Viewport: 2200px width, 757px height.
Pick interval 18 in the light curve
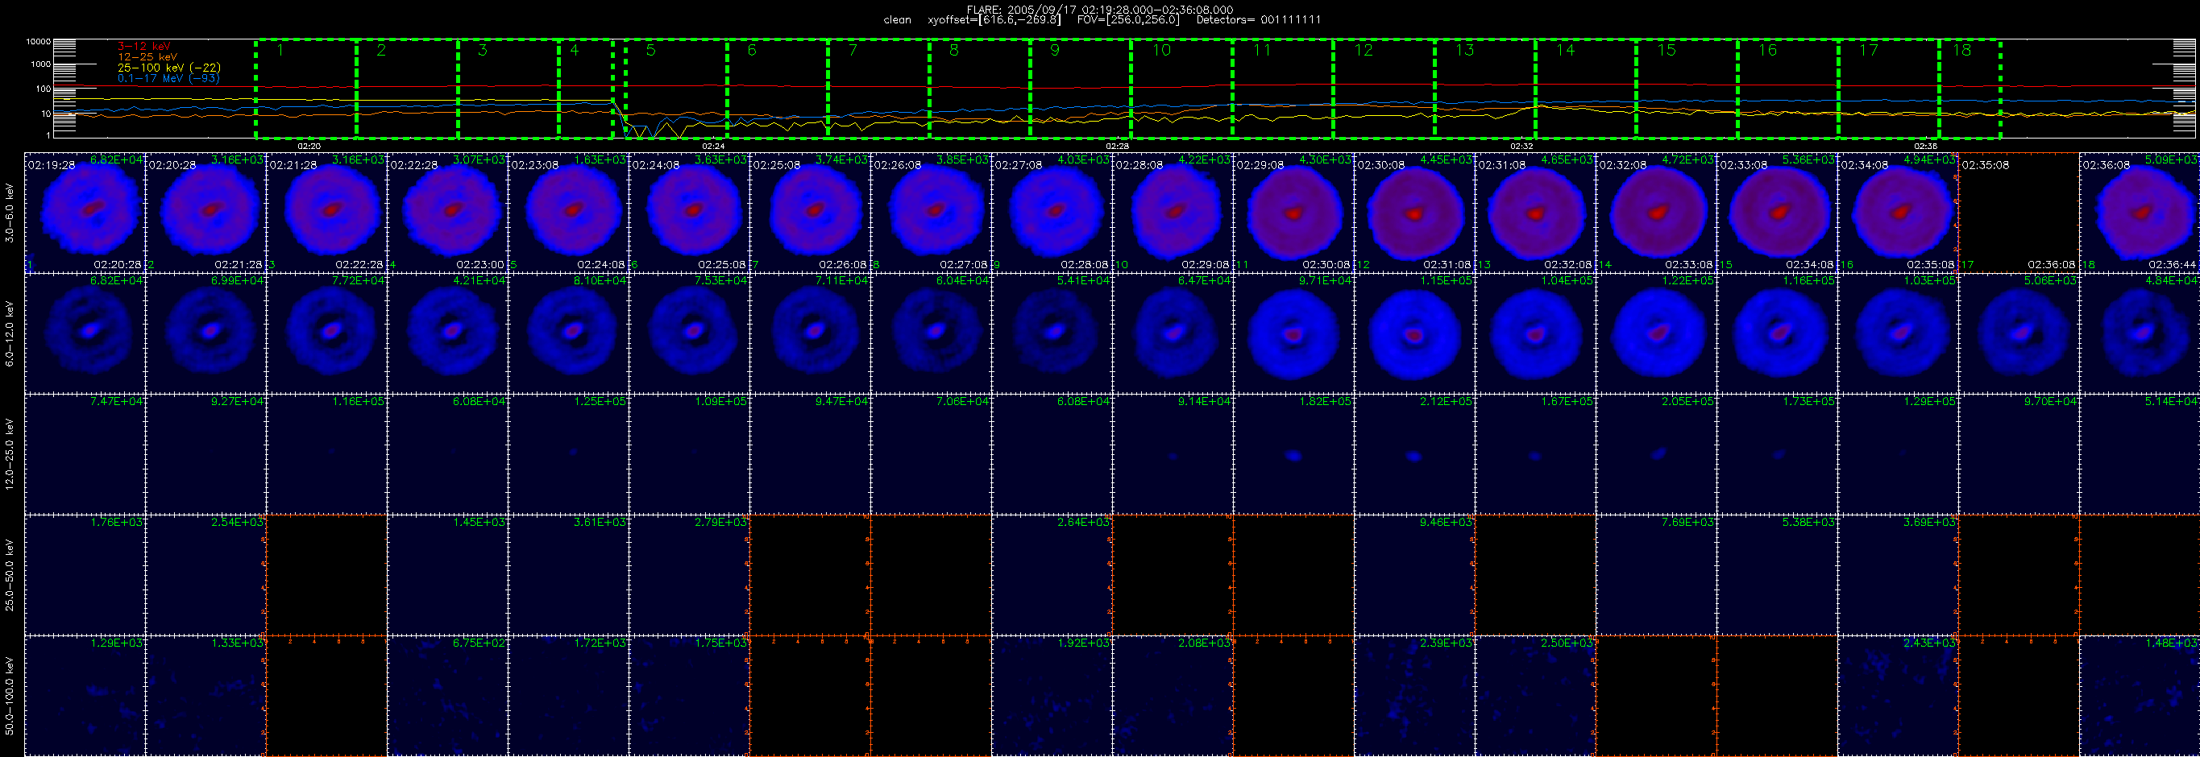1970,89
